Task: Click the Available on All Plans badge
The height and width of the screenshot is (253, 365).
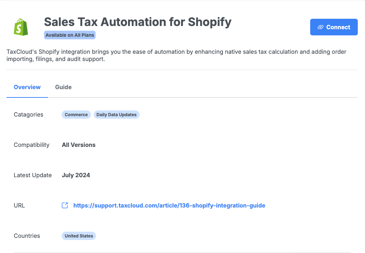Action: [70, 35]
